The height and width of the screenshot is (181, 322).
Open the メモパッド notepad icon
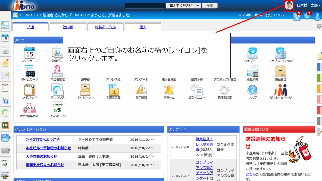click(x=30, y=89)
